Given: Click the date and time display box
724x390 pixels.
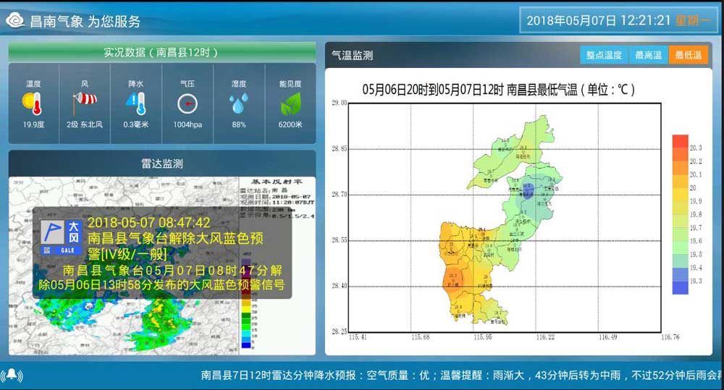Looking at the screenshot, I should pos(618,20).
